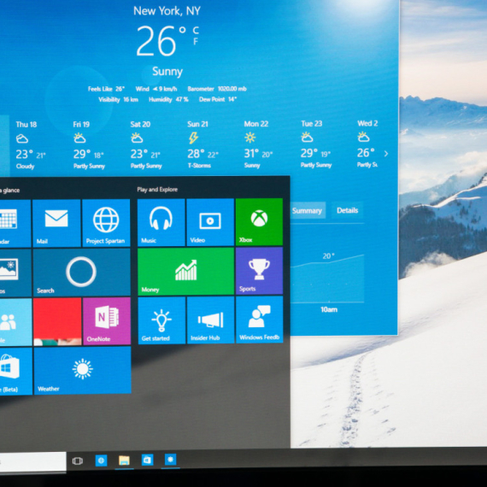Select the Tue 23 forecast day
487x487 pixels.
pos(316,144)
